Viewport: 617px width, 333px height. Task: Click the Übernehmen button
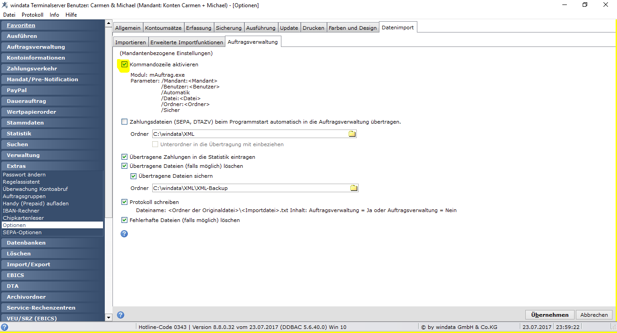click(x=550, y=315)
